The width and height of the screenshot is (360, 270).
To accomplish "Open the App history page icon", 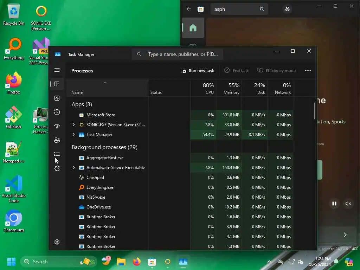I will pos(57,112).
